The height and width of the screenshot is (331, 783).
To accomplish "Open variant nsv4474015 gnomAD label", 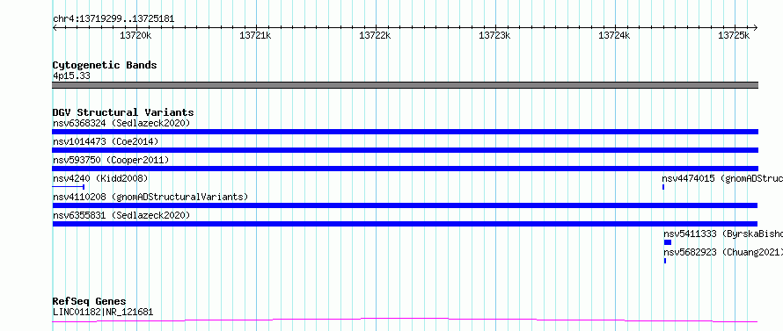I will click(x=722, y=178).
